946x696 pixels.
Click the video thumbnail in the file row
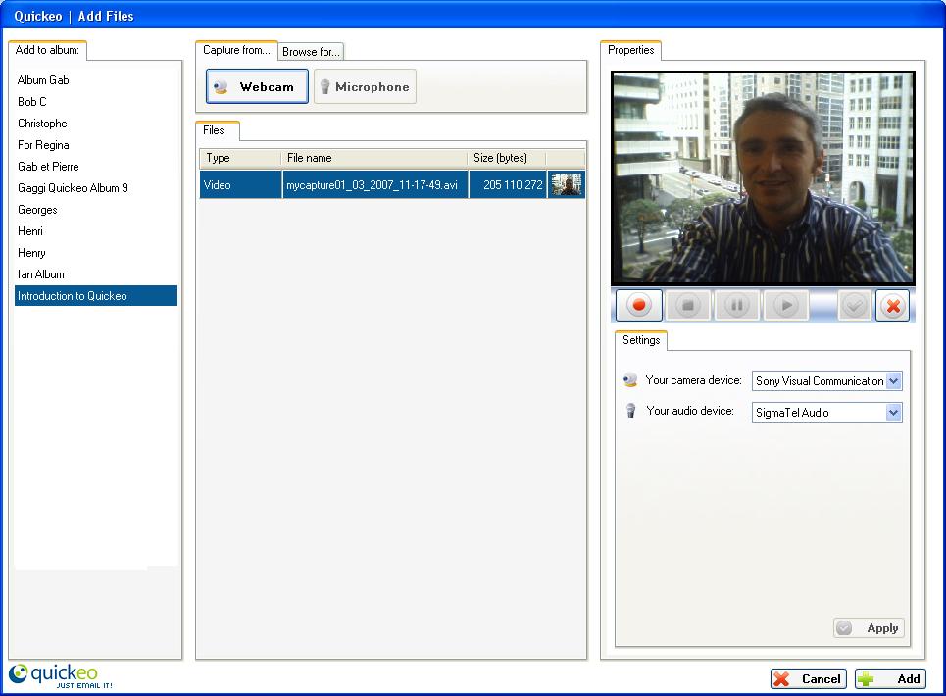click(567, 184)
